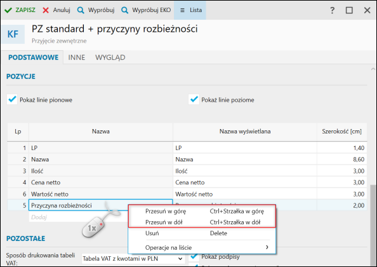Click the red Anuluj cross icon
The width and height of the screenshot is (377, 267).
[46, 10]
